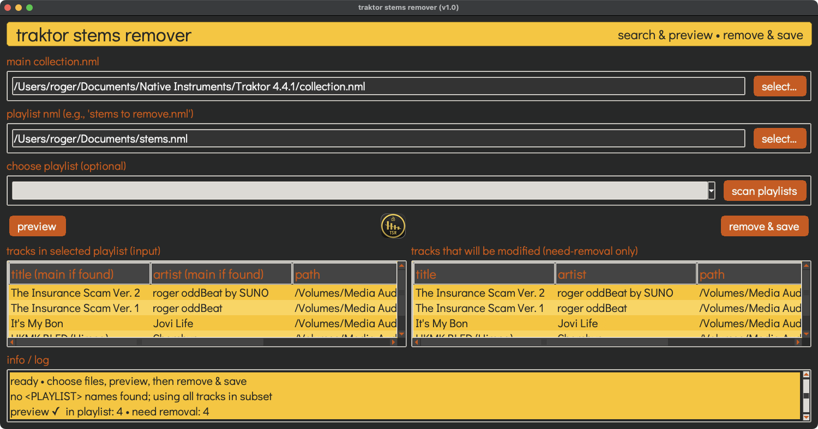Screen dimensions: 818x429
Task: Click modified table vertical scrollbar down arrow
Action: tap(807, 334)
